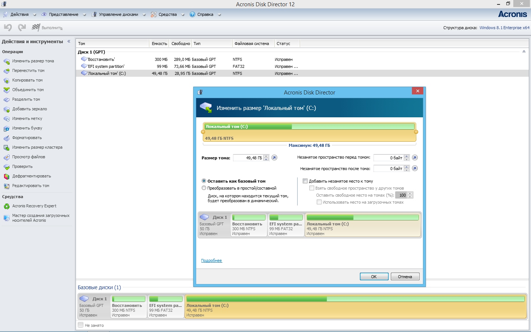Select 'Восстановить' row in volume list
531x332 pixels.
tap(302, 59)
